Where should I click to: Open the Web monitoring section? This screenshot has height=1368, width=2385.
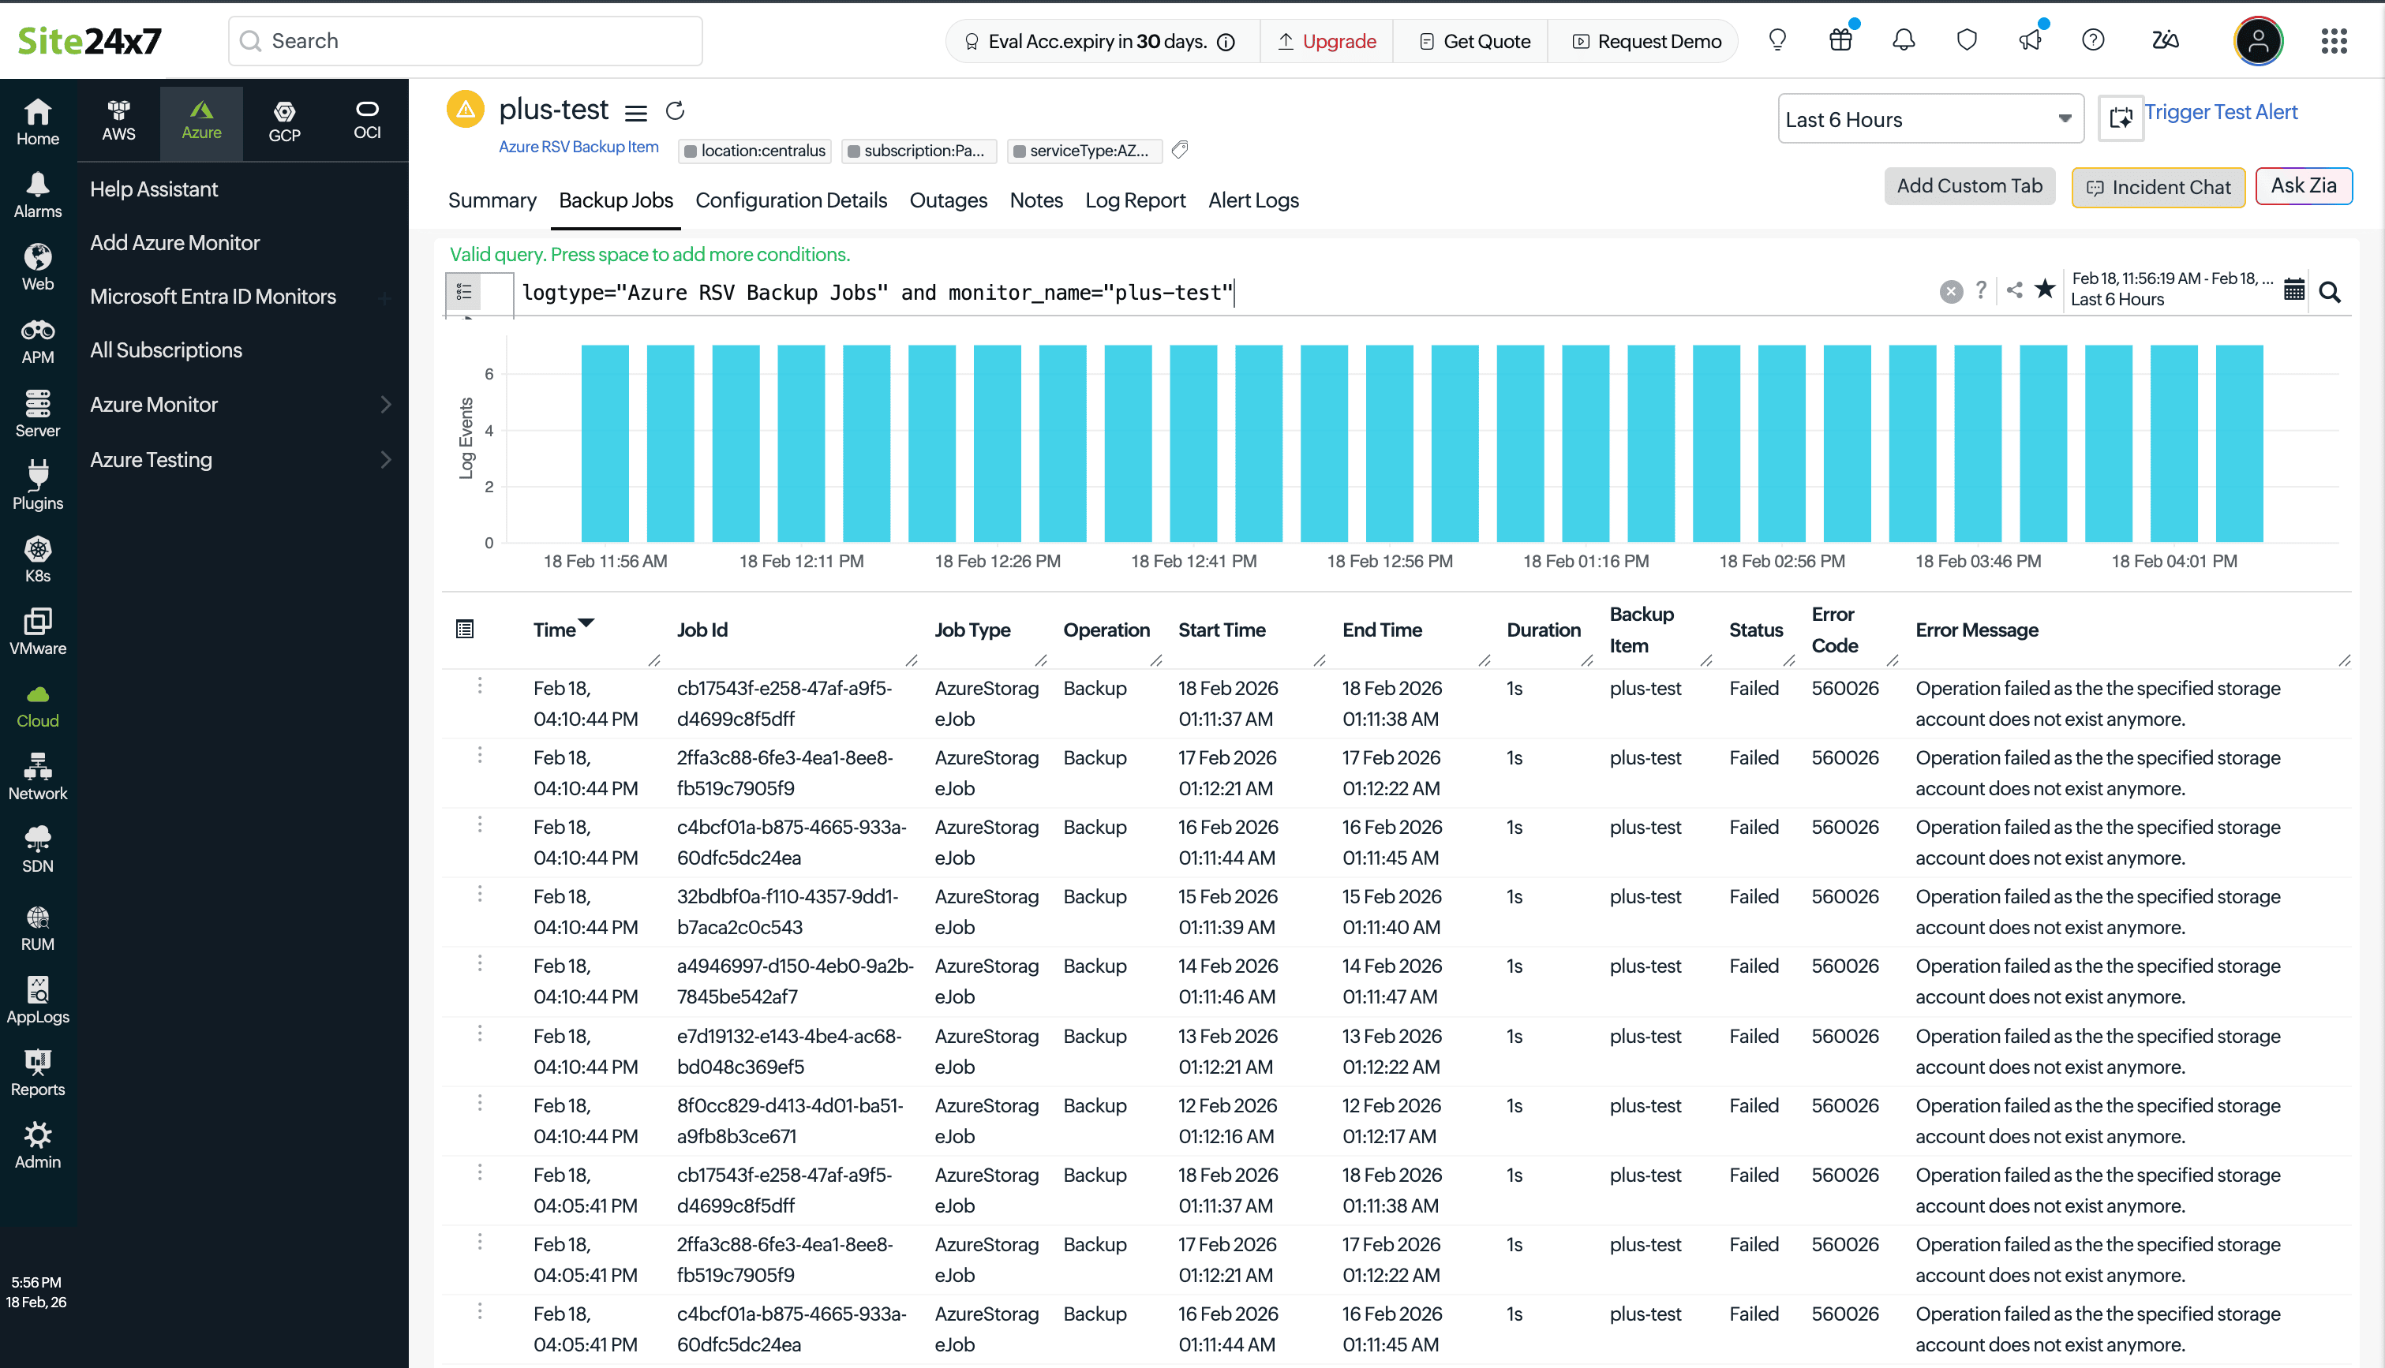38,267
